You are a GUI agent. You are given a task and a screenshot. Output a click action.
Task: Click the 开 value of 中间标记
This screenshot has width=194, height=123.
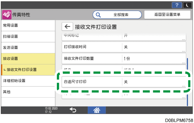pyautogui.click(x=126, y=35)
